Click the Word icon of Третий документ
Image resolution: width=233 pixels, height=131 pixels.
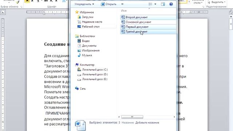coord(123,31)
